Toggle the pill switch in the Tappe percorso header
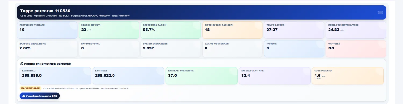The image size is (403, 104). tap(380, 12)
